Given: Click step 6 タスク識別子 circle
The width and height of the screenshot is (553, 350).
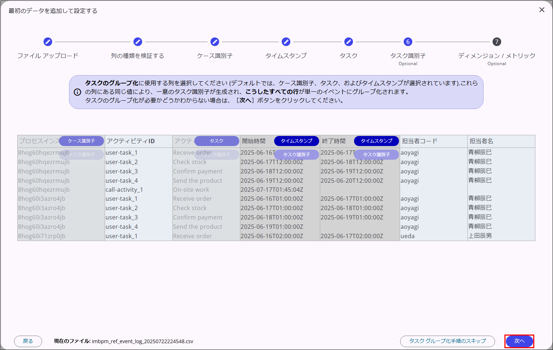Looking at the screenshot, I should pos(408,42).
